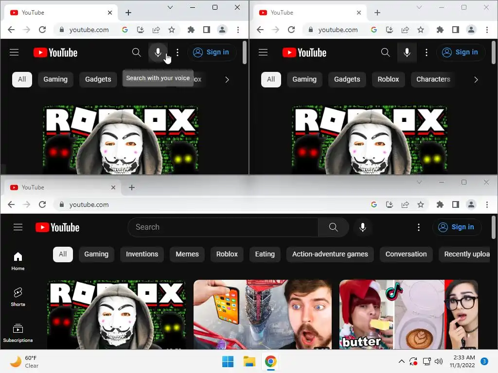Click YouTube logo in top-left window

tap(55, 52)
